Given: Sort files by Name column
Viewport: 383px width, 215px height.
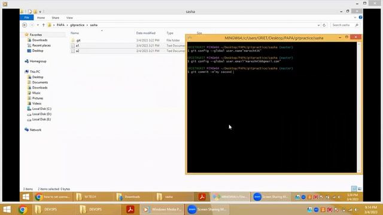Looking at the screenshot, I should pyautogui.click(x=75, y=33).
